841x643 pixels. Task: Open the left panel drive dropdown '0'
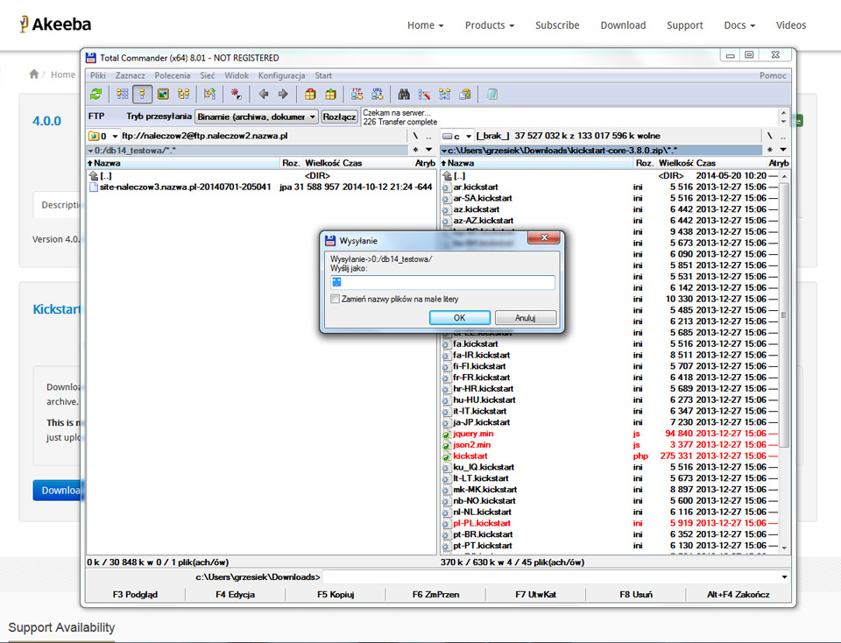coord(103,136)
